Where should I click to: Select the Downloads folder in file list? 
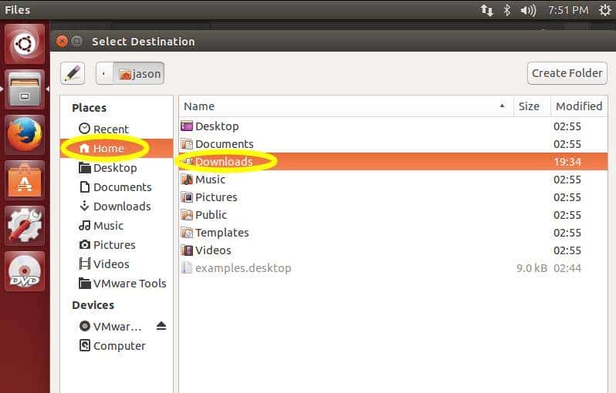(394, 162)
